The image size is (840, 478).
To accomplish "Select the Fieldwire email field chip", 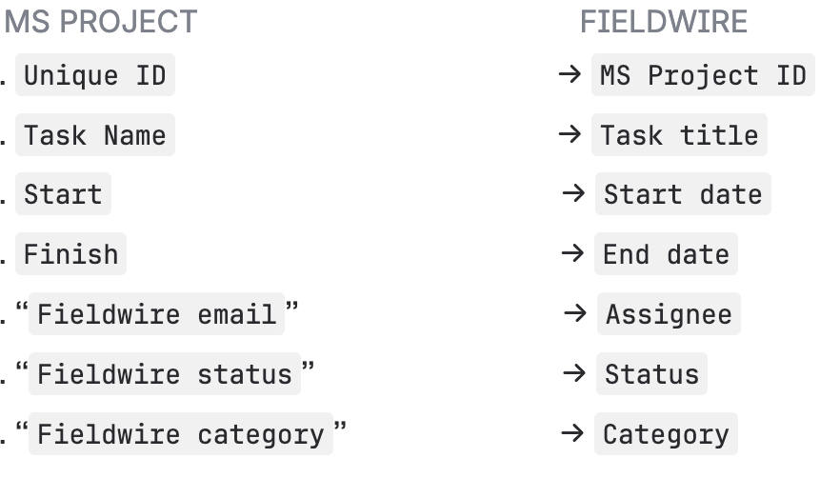I will 156,314.
